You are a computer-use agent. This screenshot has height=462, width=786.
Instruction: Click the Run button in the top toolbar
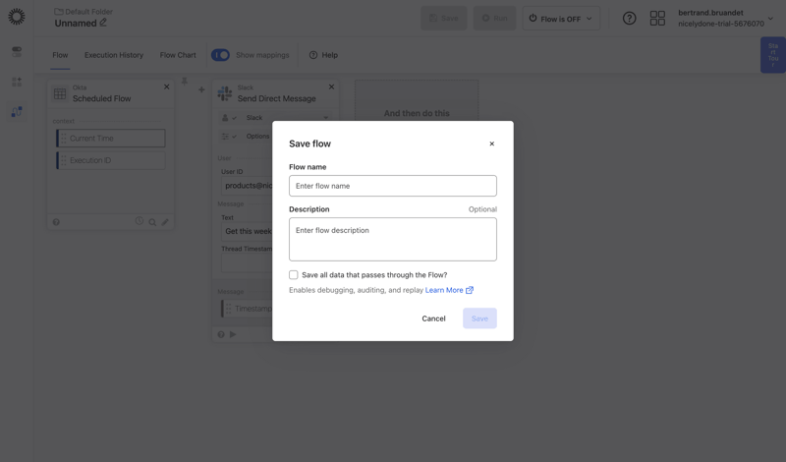(x=495, y=19)
